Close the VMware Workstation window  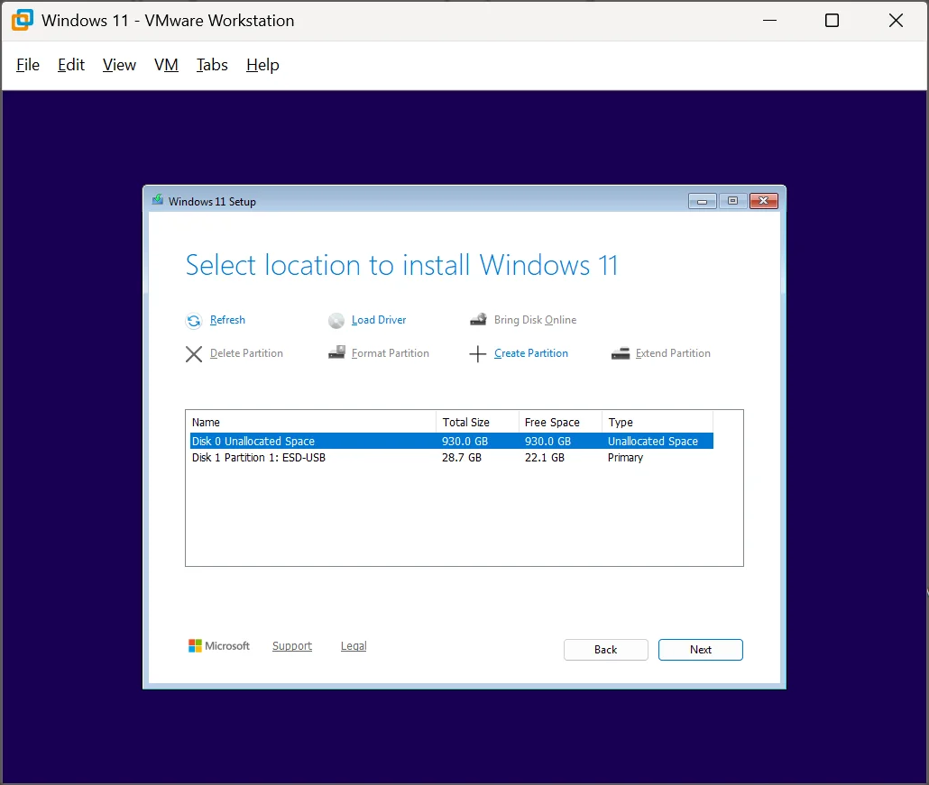click(x=896, y=21)
